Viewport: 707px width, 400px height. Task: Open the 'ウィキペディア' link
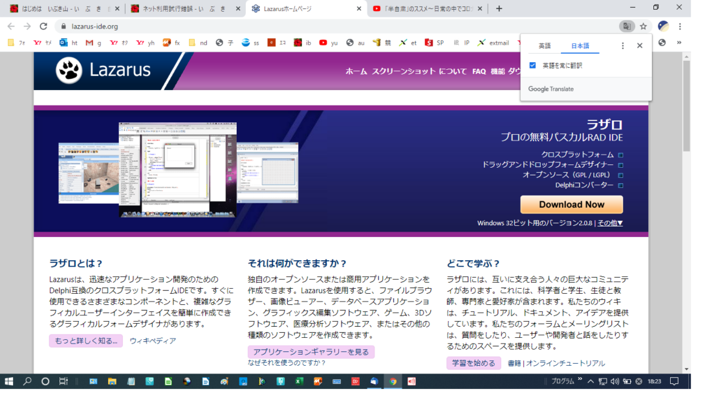153,340
